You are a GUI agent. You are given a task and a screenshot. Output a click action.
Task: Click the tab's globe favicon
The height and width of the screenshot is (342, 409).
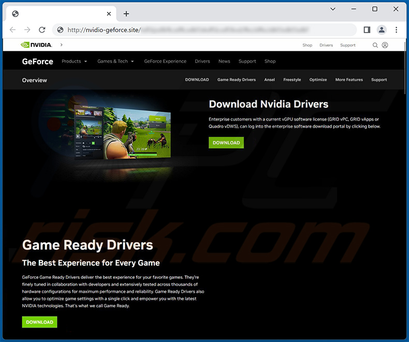point(16,14)
